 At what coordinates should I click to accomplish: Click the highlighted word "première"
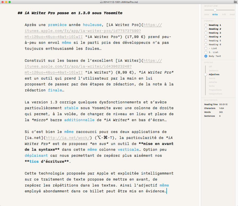point(57,25)
